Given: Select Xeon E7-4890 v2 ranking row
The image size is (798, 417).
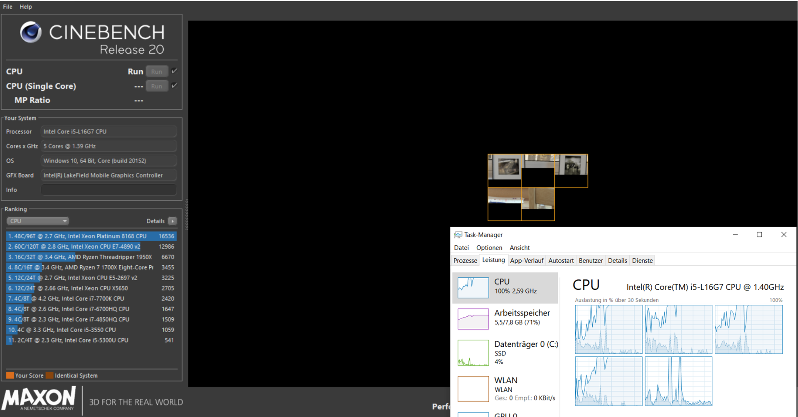Looking at the screenshot, I should 91,247.
